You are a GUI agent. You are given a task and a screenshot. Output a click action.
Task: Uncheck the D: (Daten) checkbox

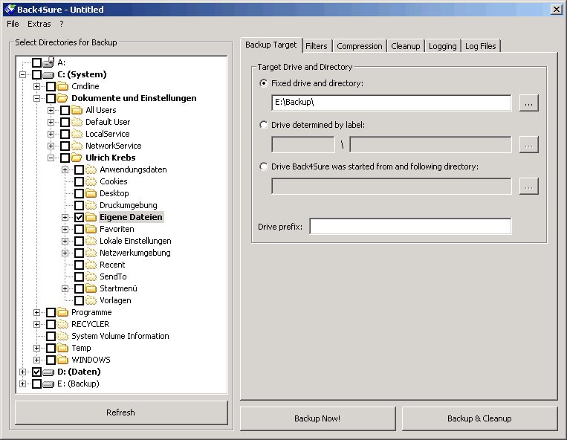click(x=36, y=372)
